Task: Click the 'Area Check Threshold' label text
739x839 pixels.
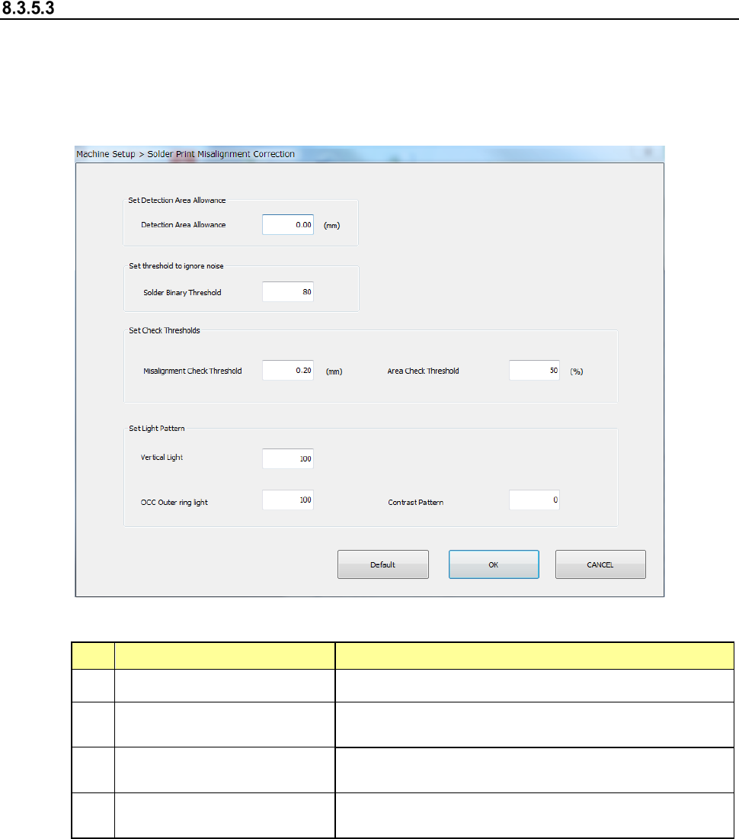Action: 423,371
